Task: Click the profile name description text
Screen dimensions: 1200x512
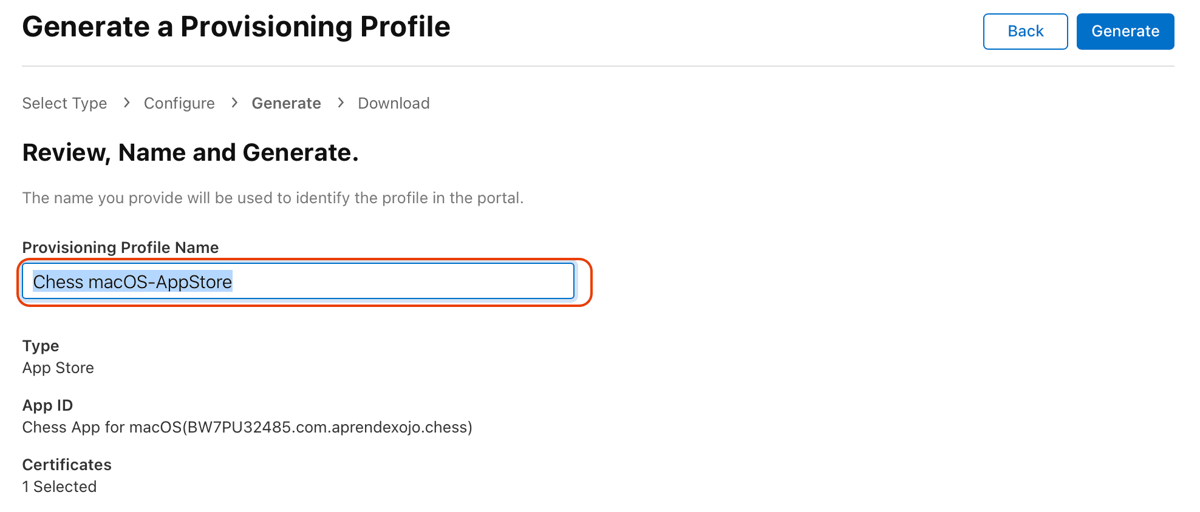Action: tap(273, 198)
